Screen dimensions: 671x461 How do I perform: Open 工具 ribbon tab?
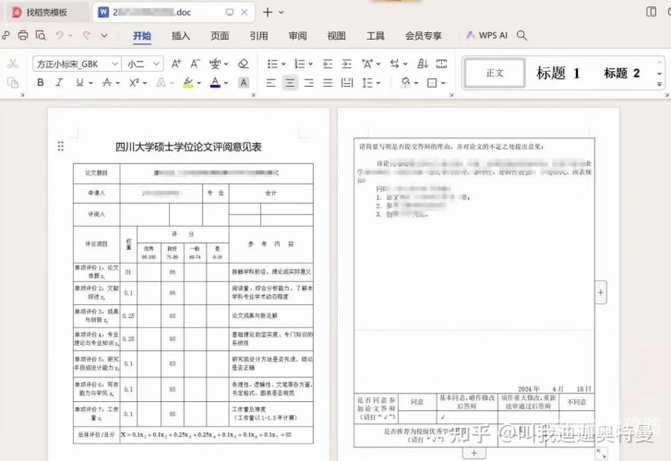tap(376, 36)
